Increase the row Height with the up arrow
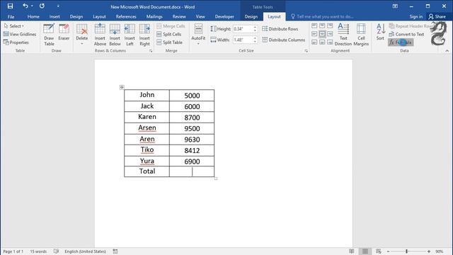Image resolution: width=453 pixels, height=255 pixels. [x=255, y=28]
